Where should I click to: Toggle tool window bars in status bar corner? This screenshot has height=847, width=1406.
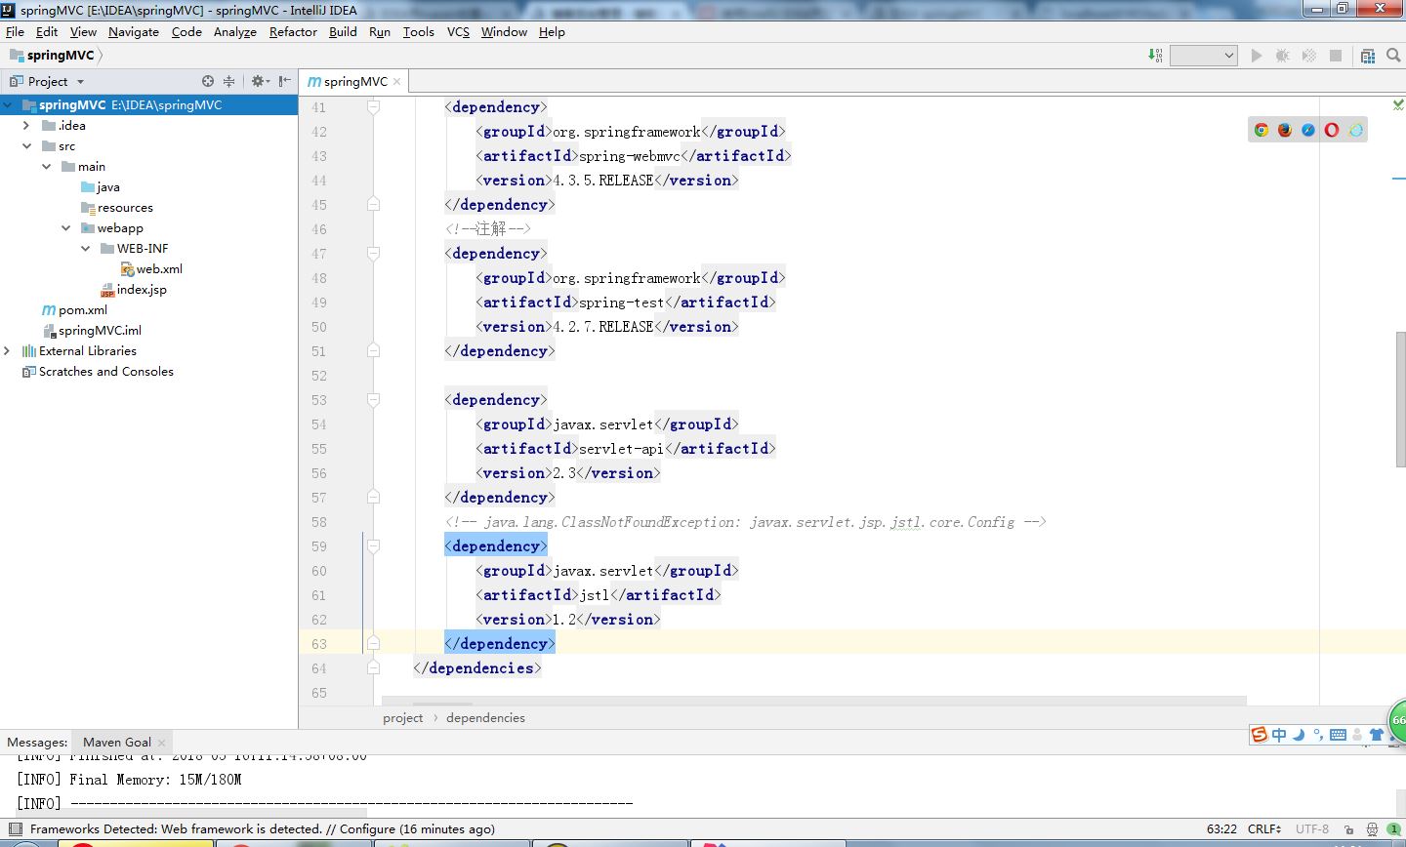click(x=15, y=828)
